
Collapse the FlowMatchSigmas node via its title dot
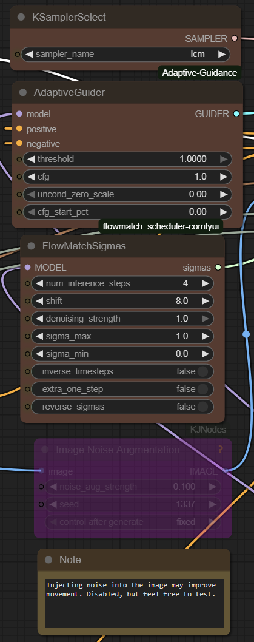click(31, 246)
